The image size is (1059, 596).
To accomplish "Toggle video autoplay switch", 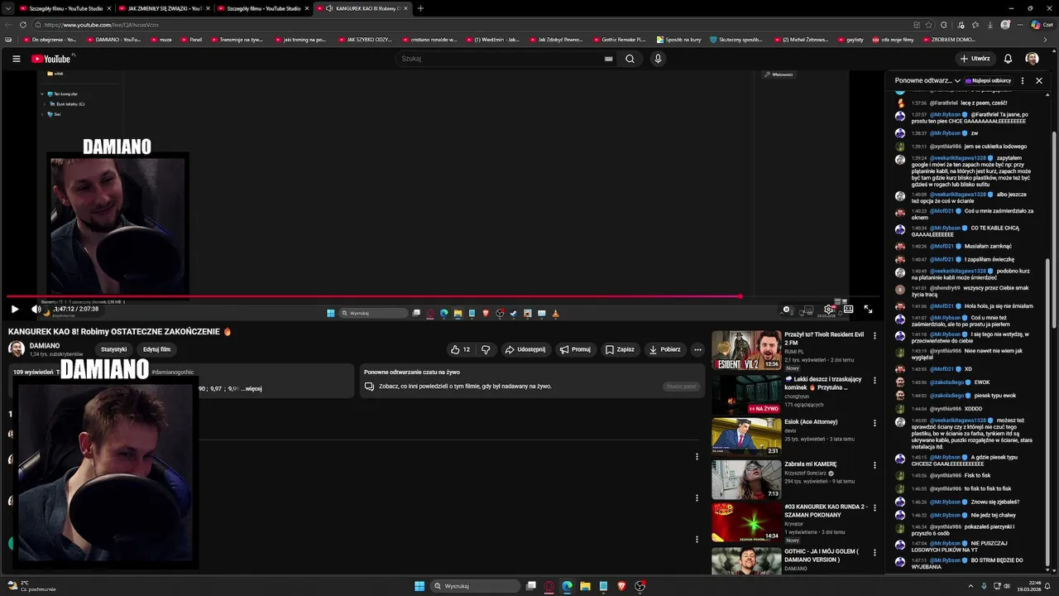I will click(787, 310).
